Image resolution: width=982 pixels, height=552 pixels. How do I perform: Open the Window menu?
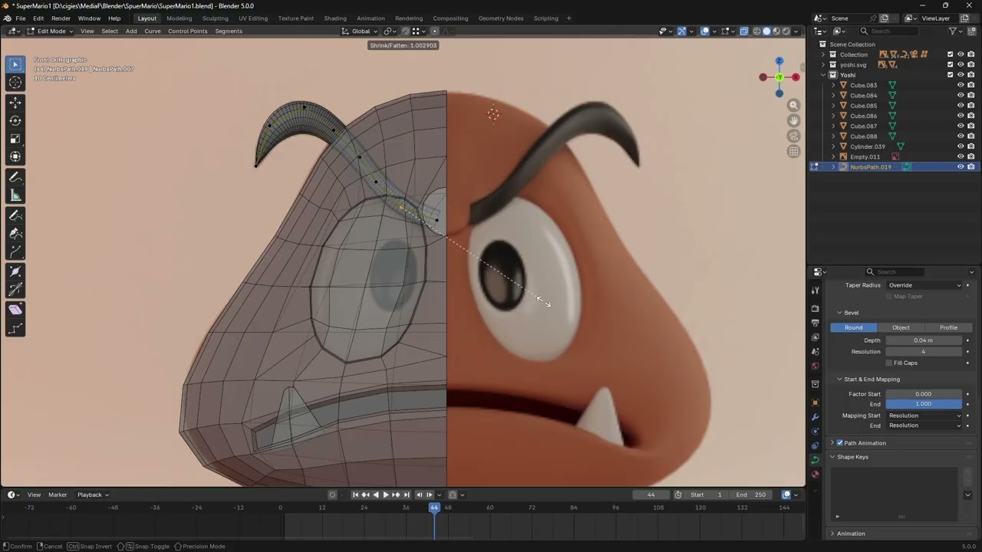pos(89,18)
